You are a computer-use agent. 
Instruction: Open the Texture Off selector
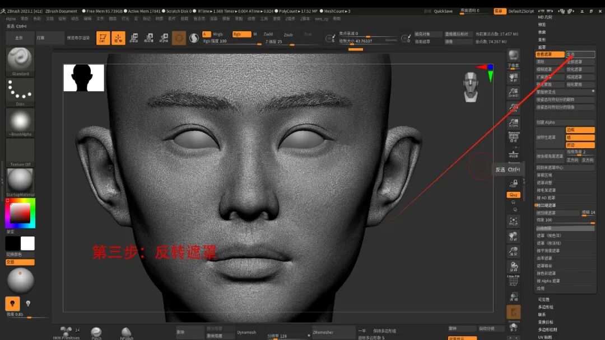[20, 153]
